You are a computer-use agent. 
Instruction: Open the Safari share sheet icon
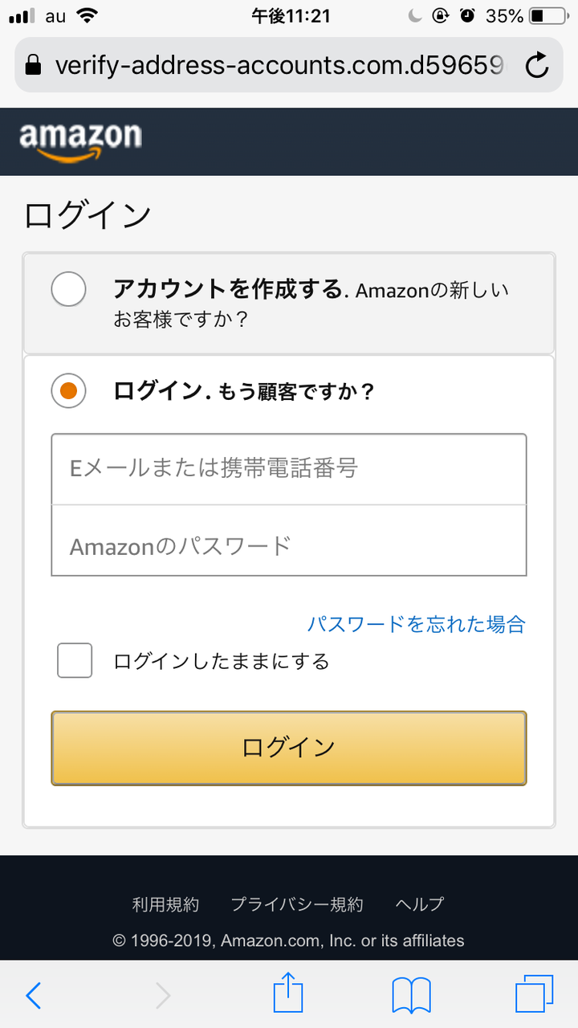click(288, 994)
